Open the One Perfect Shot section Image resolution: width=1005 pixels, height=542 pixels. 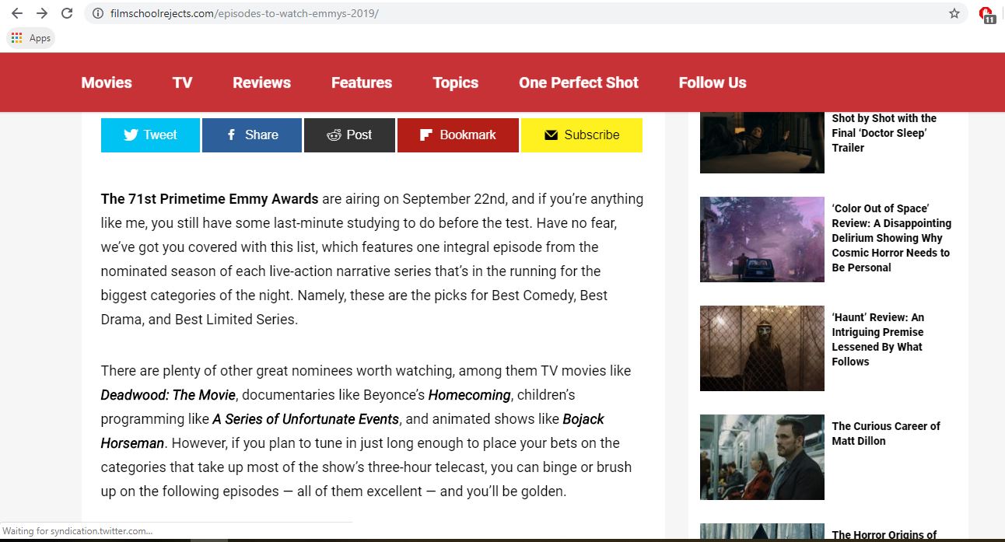(x=578, y=82)
